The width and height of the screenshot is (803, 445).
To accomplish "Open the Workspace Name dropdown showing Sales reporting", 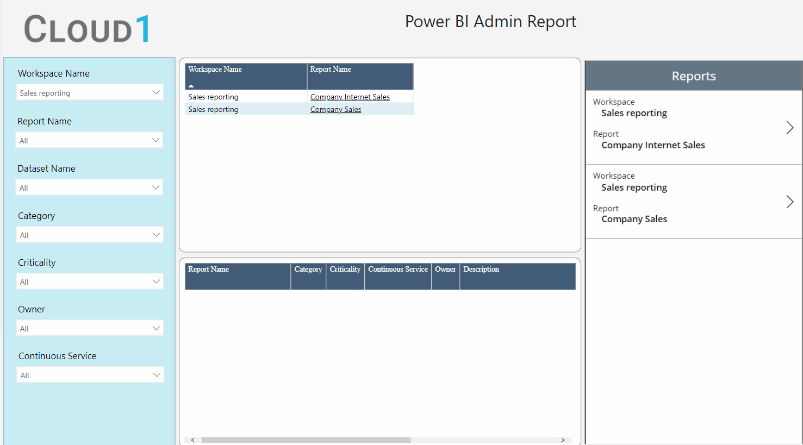I will pyautogui.click(x=90, y=92).
